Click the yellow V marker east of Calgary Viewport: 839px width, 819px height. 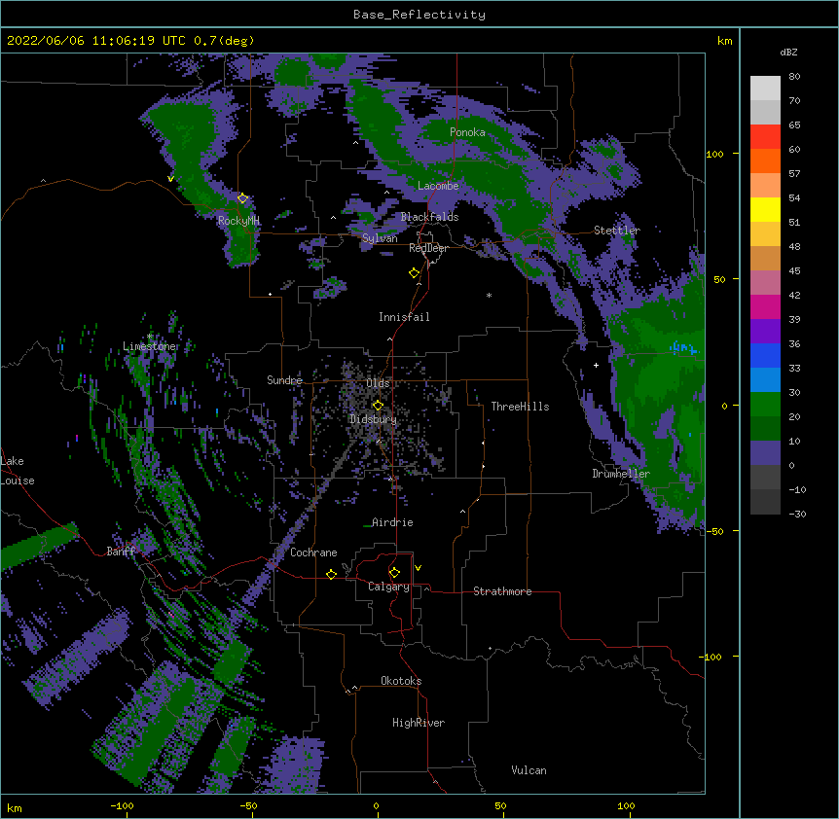point(418,568)
